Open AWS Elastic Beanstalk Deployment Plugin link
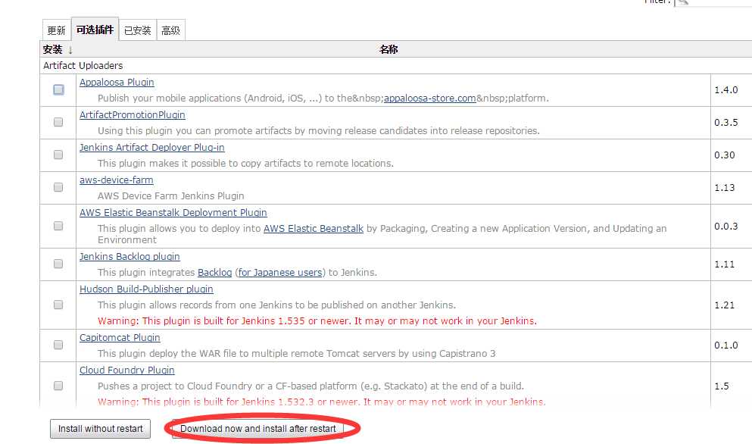The image size is (752, 444). [x=173, y=213]
